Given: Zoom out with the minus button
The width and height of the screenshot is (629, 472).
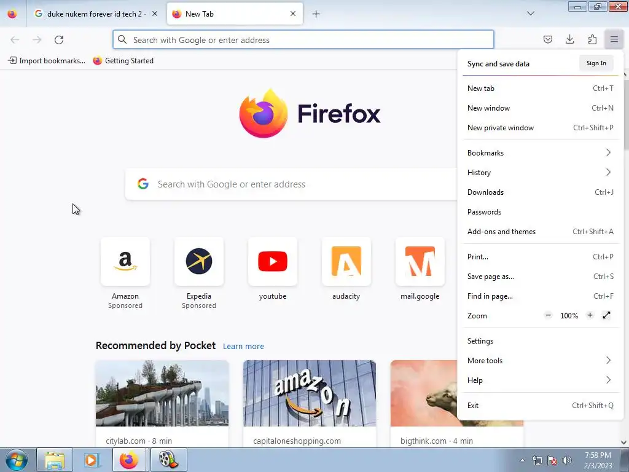Looking at the screenshot, I should point(548,315).
